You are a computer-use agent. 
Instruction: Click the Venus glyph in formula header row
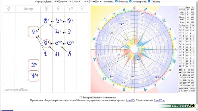click(x=58, y=9)
